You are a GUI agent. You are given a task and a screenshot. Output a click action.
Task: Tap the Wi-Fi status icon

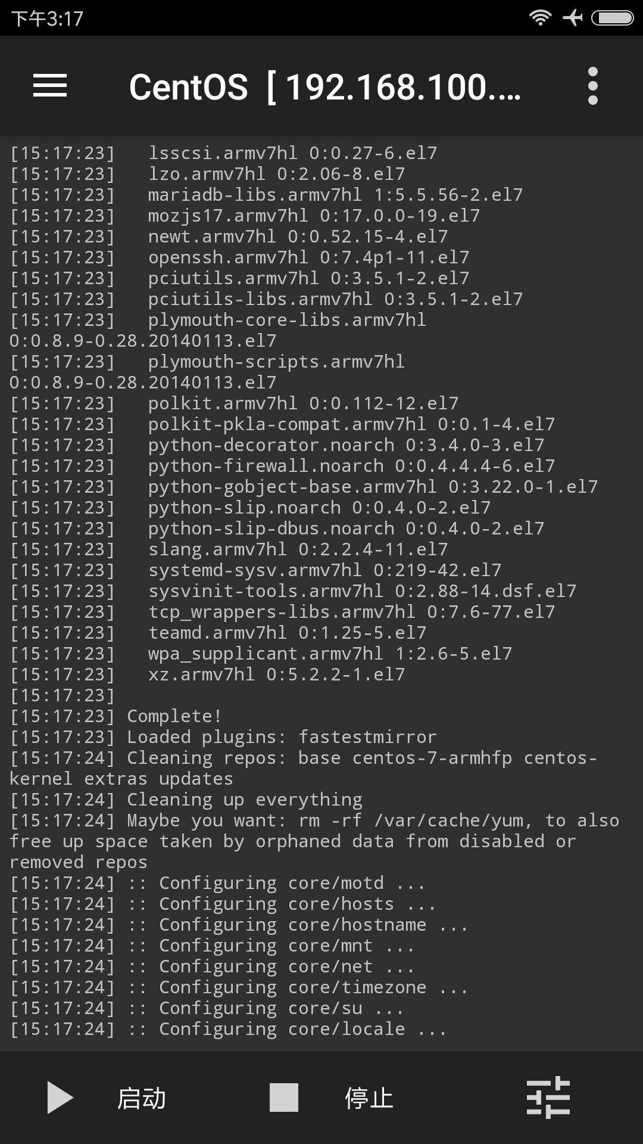coord(540,18)
